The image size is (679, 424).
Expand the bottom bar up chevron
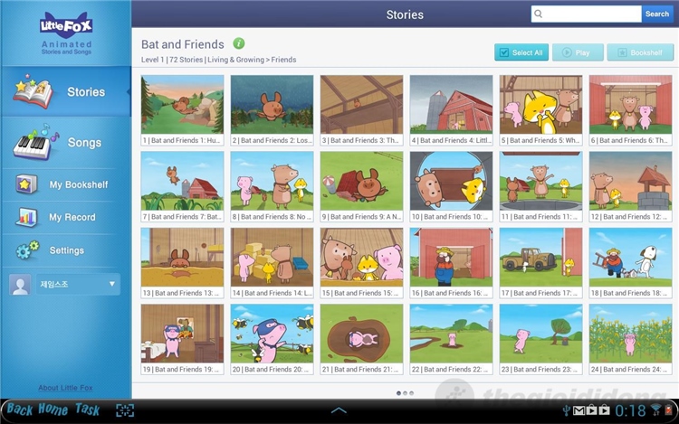coord(339,410)
